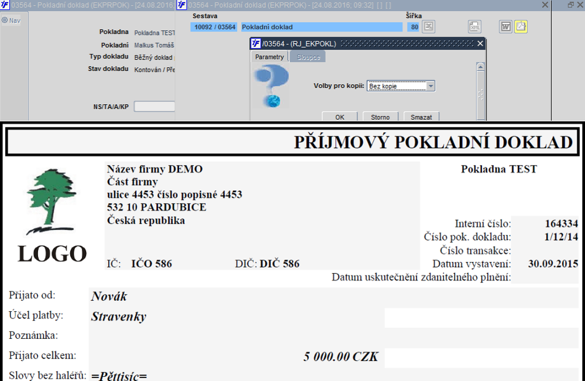This screenshot has height=381, width=585.
Task: Click internal number 164334
Action: pyautogui.click(x=562, y=224)
